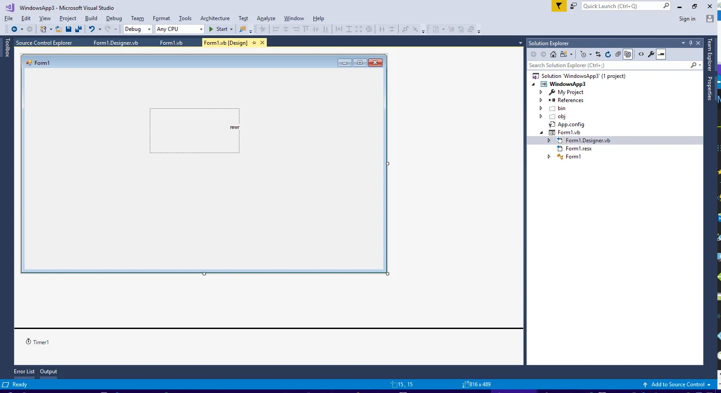Open Properties via the wrench icon
Image resolution: width=721 pixels, height=393 pixels.
[x=651, y=54]
